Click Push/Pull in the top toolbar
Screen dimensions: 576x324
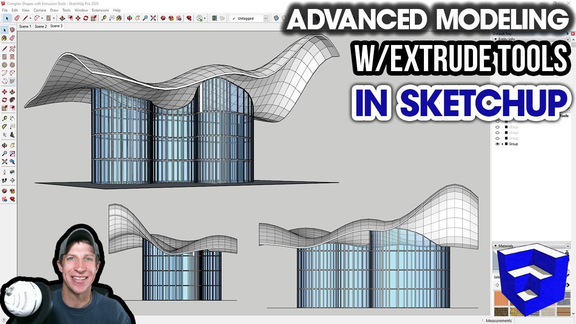[63, 18]
